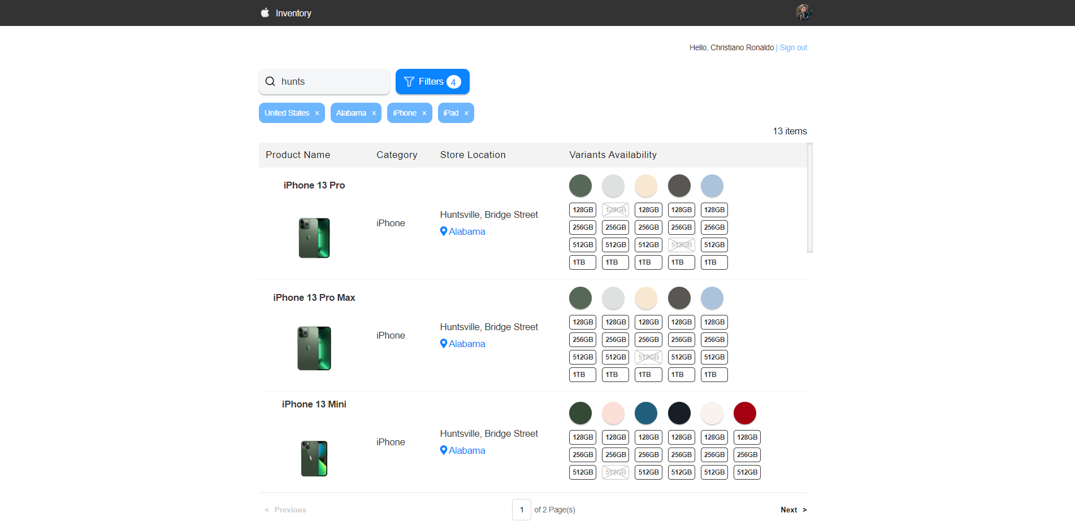Sign out of the account
Image resolution: width=1075 pixels, height=522 pixels.
793,47
